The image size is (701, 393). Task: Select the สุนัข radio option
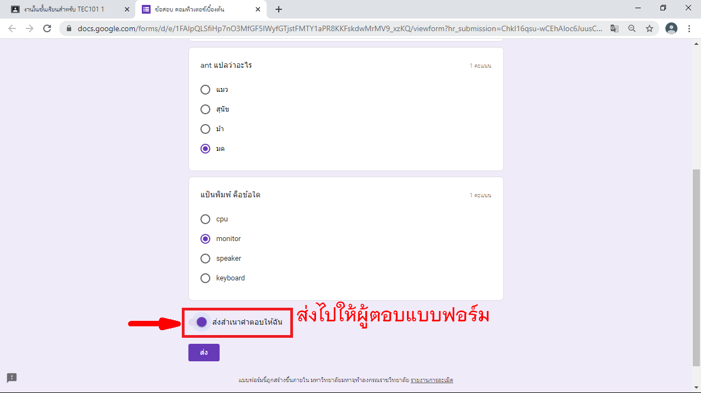(x=205, y=109)
